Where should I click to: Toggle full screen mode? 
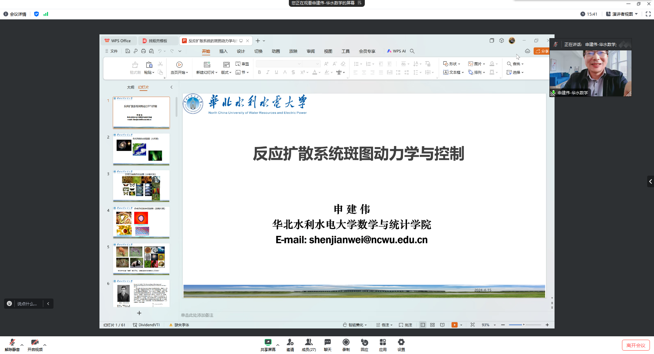pyautogui.click(x=648, y=14)
